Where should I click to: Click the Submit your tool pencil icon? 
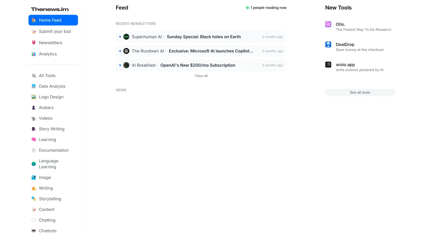(x=34, y=31)
